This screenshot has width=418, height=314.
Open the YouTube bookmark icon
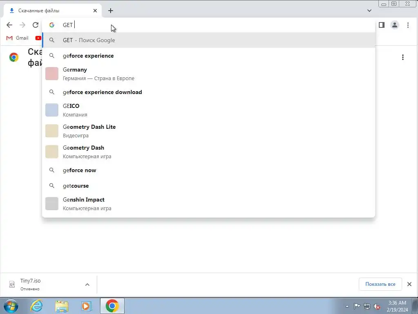coord(38,38)
